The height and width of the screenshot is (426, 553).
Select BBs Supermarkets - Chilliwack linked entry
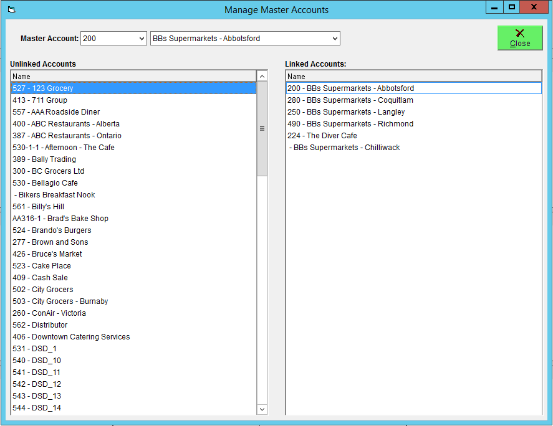414,147
